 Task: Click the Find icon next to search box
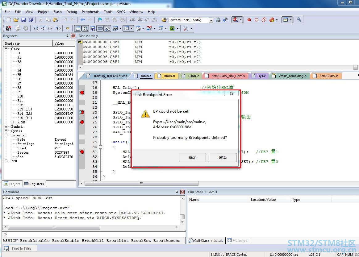pyautogui.click(x=218, y=20)
